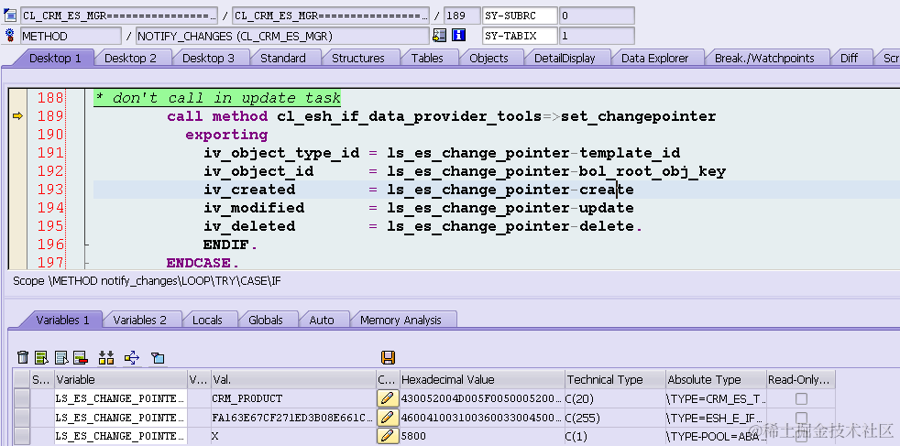Click the SY-SUBRC value field showing 0
The width and height of the screenshot is (900, 446).
click(x=597, y=16)
